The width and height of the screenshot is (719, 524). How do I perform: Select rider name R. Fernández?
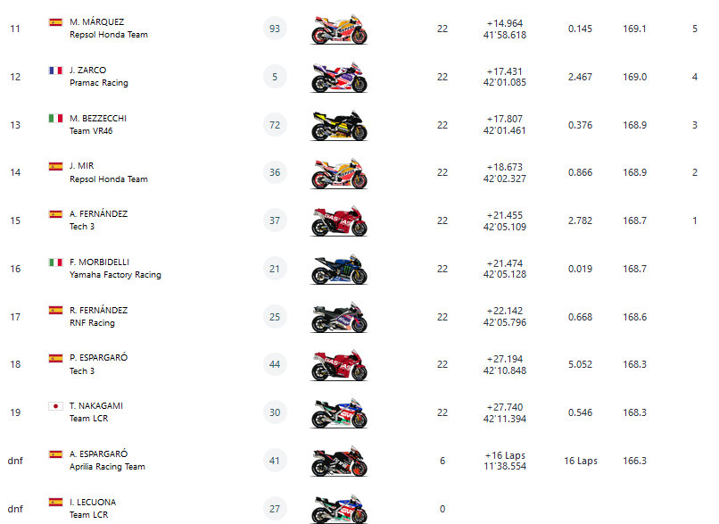coord(98,310)
